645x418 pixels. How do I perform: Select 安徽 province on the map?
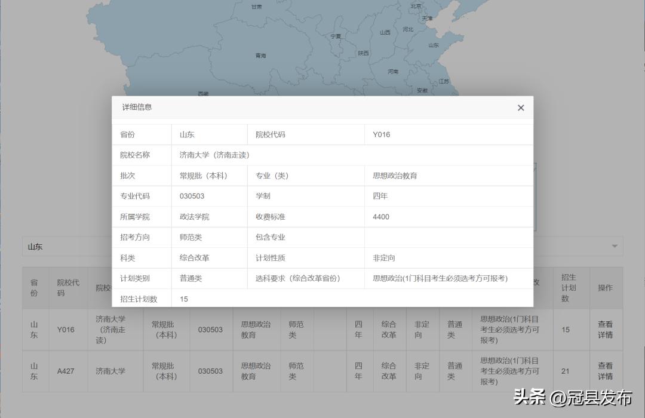(x=422, y=91)
